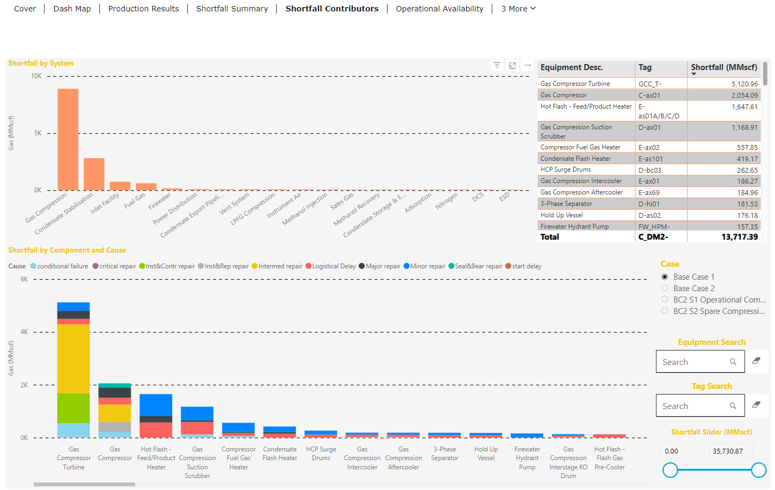775x490 pixels.
Task: Click the sort arrow under Shortfall (MMscf) header
Action: (694, 74)
